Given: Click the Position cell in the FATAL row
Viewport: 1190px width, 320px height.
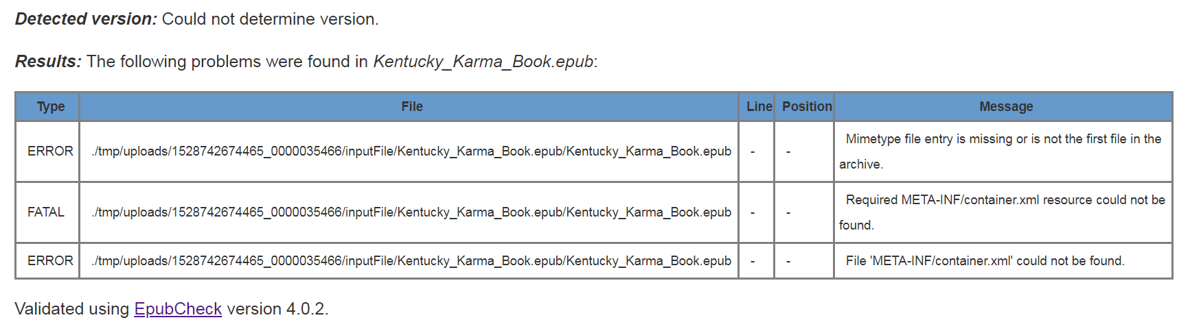Looking at the screenshot, I should (x=788, y=212).
